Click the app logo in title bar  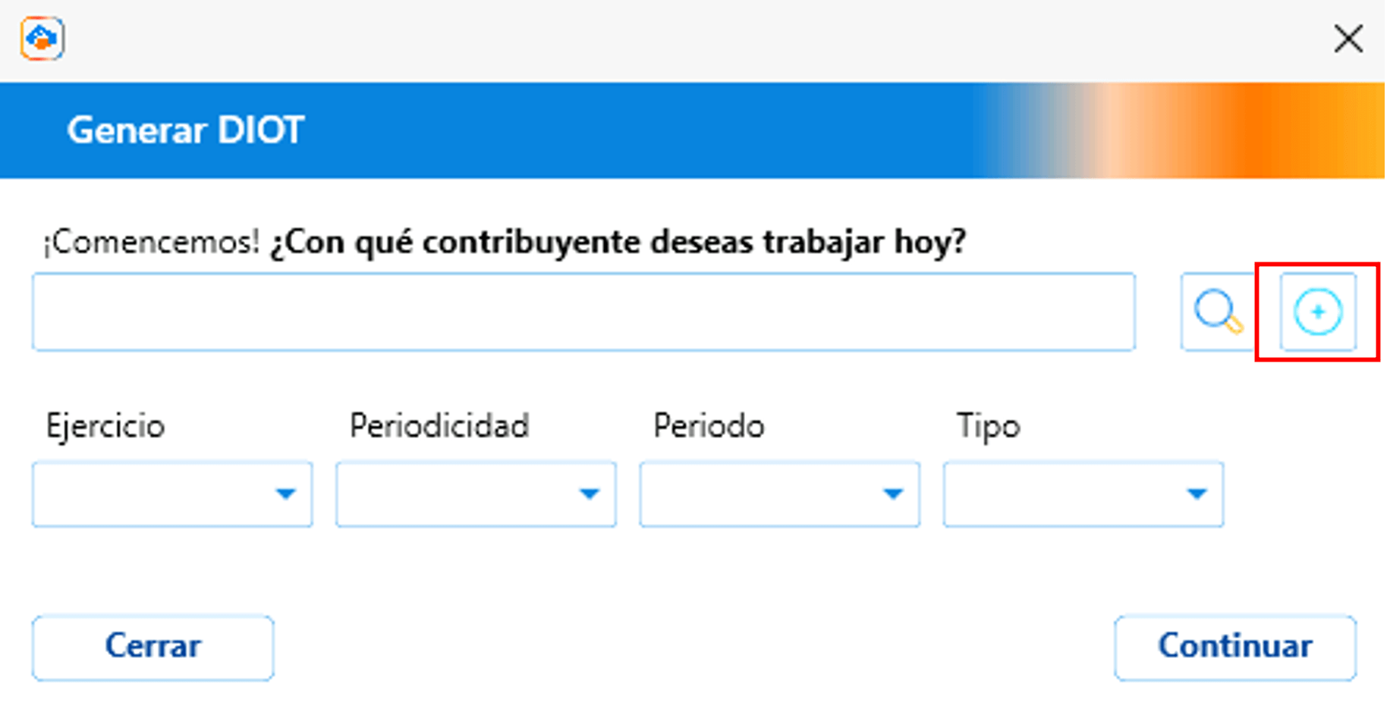coord(42,38)
